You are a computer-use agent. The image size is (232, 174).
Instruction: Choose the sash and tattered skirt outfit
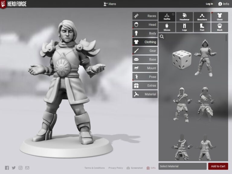click(x=206, y=105)
